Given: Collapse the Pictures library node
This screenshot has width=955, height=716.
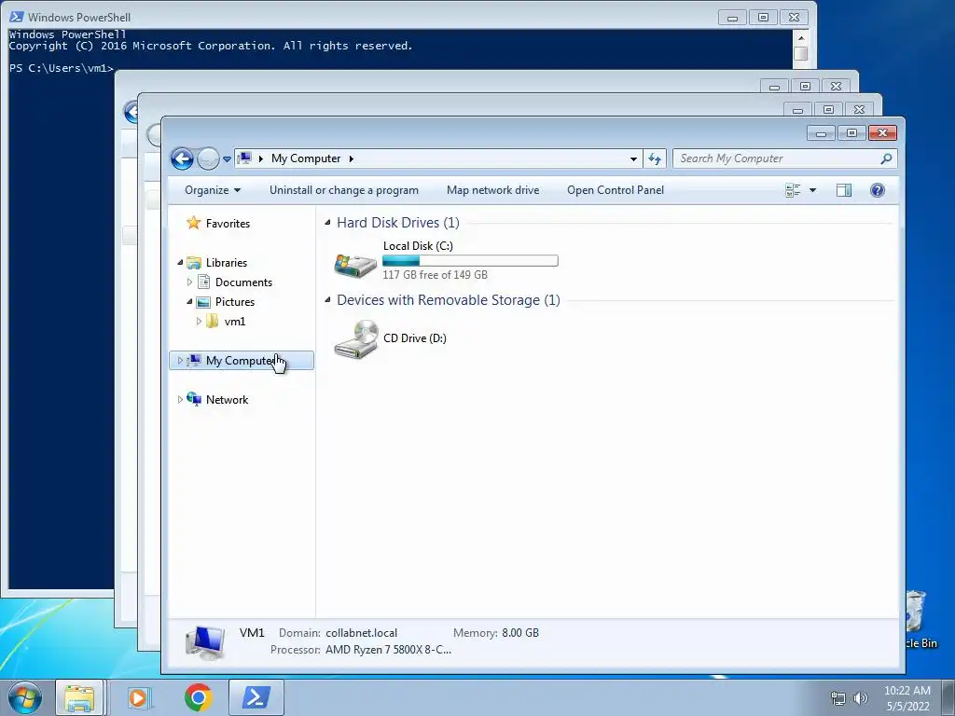Looking at the screenshot, I should pos(189,301).
